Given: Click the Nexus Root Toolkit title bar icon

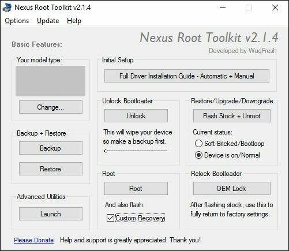Looking at the screenshot, I should click(x=7, y=8).
